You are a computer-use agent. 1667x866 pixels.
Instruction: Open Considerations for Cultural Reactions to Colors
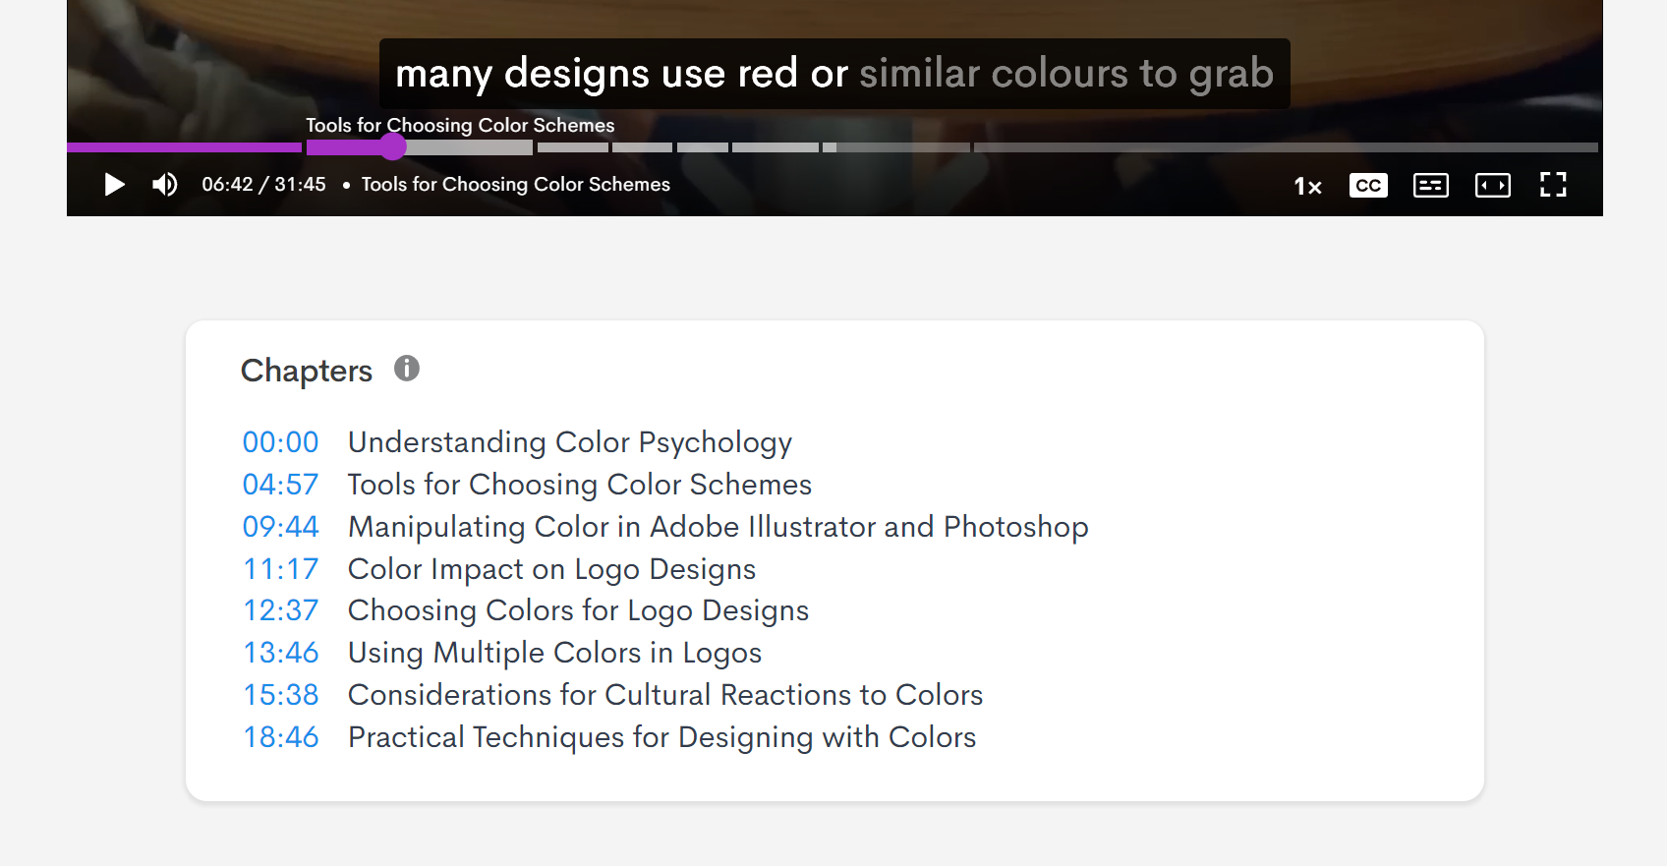pos(665,695)
